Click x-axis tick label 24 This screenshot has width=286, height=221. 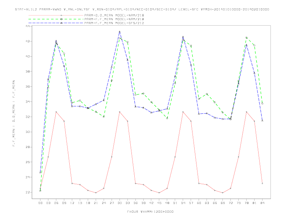pyautogui.click(x=104, y=203)
